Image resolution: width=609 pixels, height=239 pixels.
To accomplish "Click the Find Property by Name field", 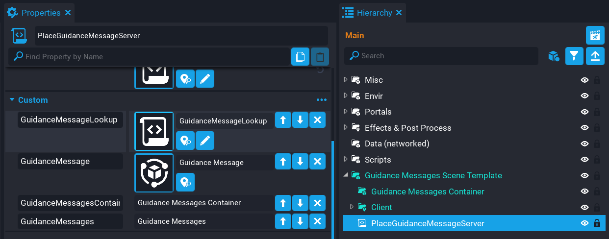I will coord(152,57).
